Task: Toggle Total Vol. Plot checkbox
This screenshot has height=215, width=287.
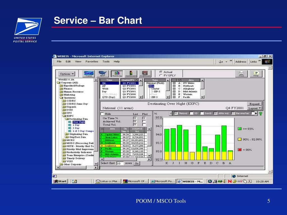Action: tap(144, 125)
